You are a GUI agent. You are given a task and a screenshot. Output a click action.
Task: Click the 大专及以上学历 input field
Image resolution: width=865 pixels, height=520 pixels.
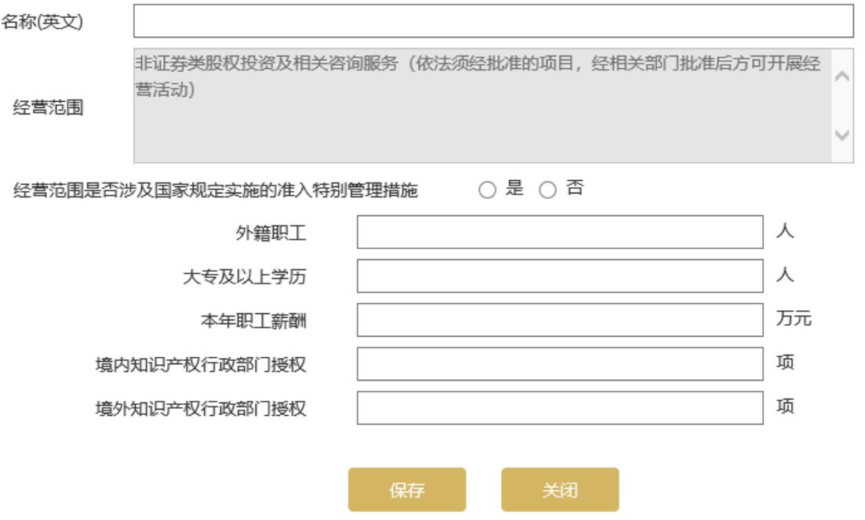(x=560, y=276)
